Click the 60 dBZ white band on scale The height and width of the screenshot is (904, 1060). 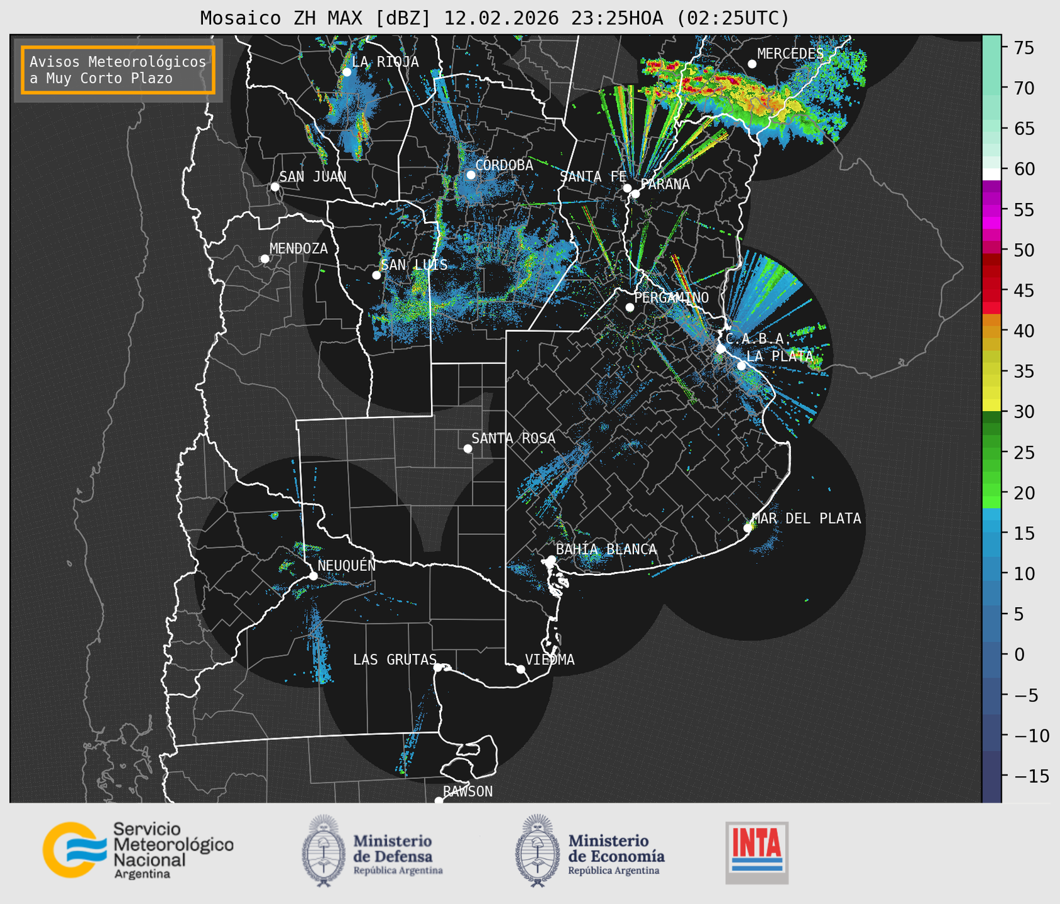pyautogui.click(x=992, y=174)
